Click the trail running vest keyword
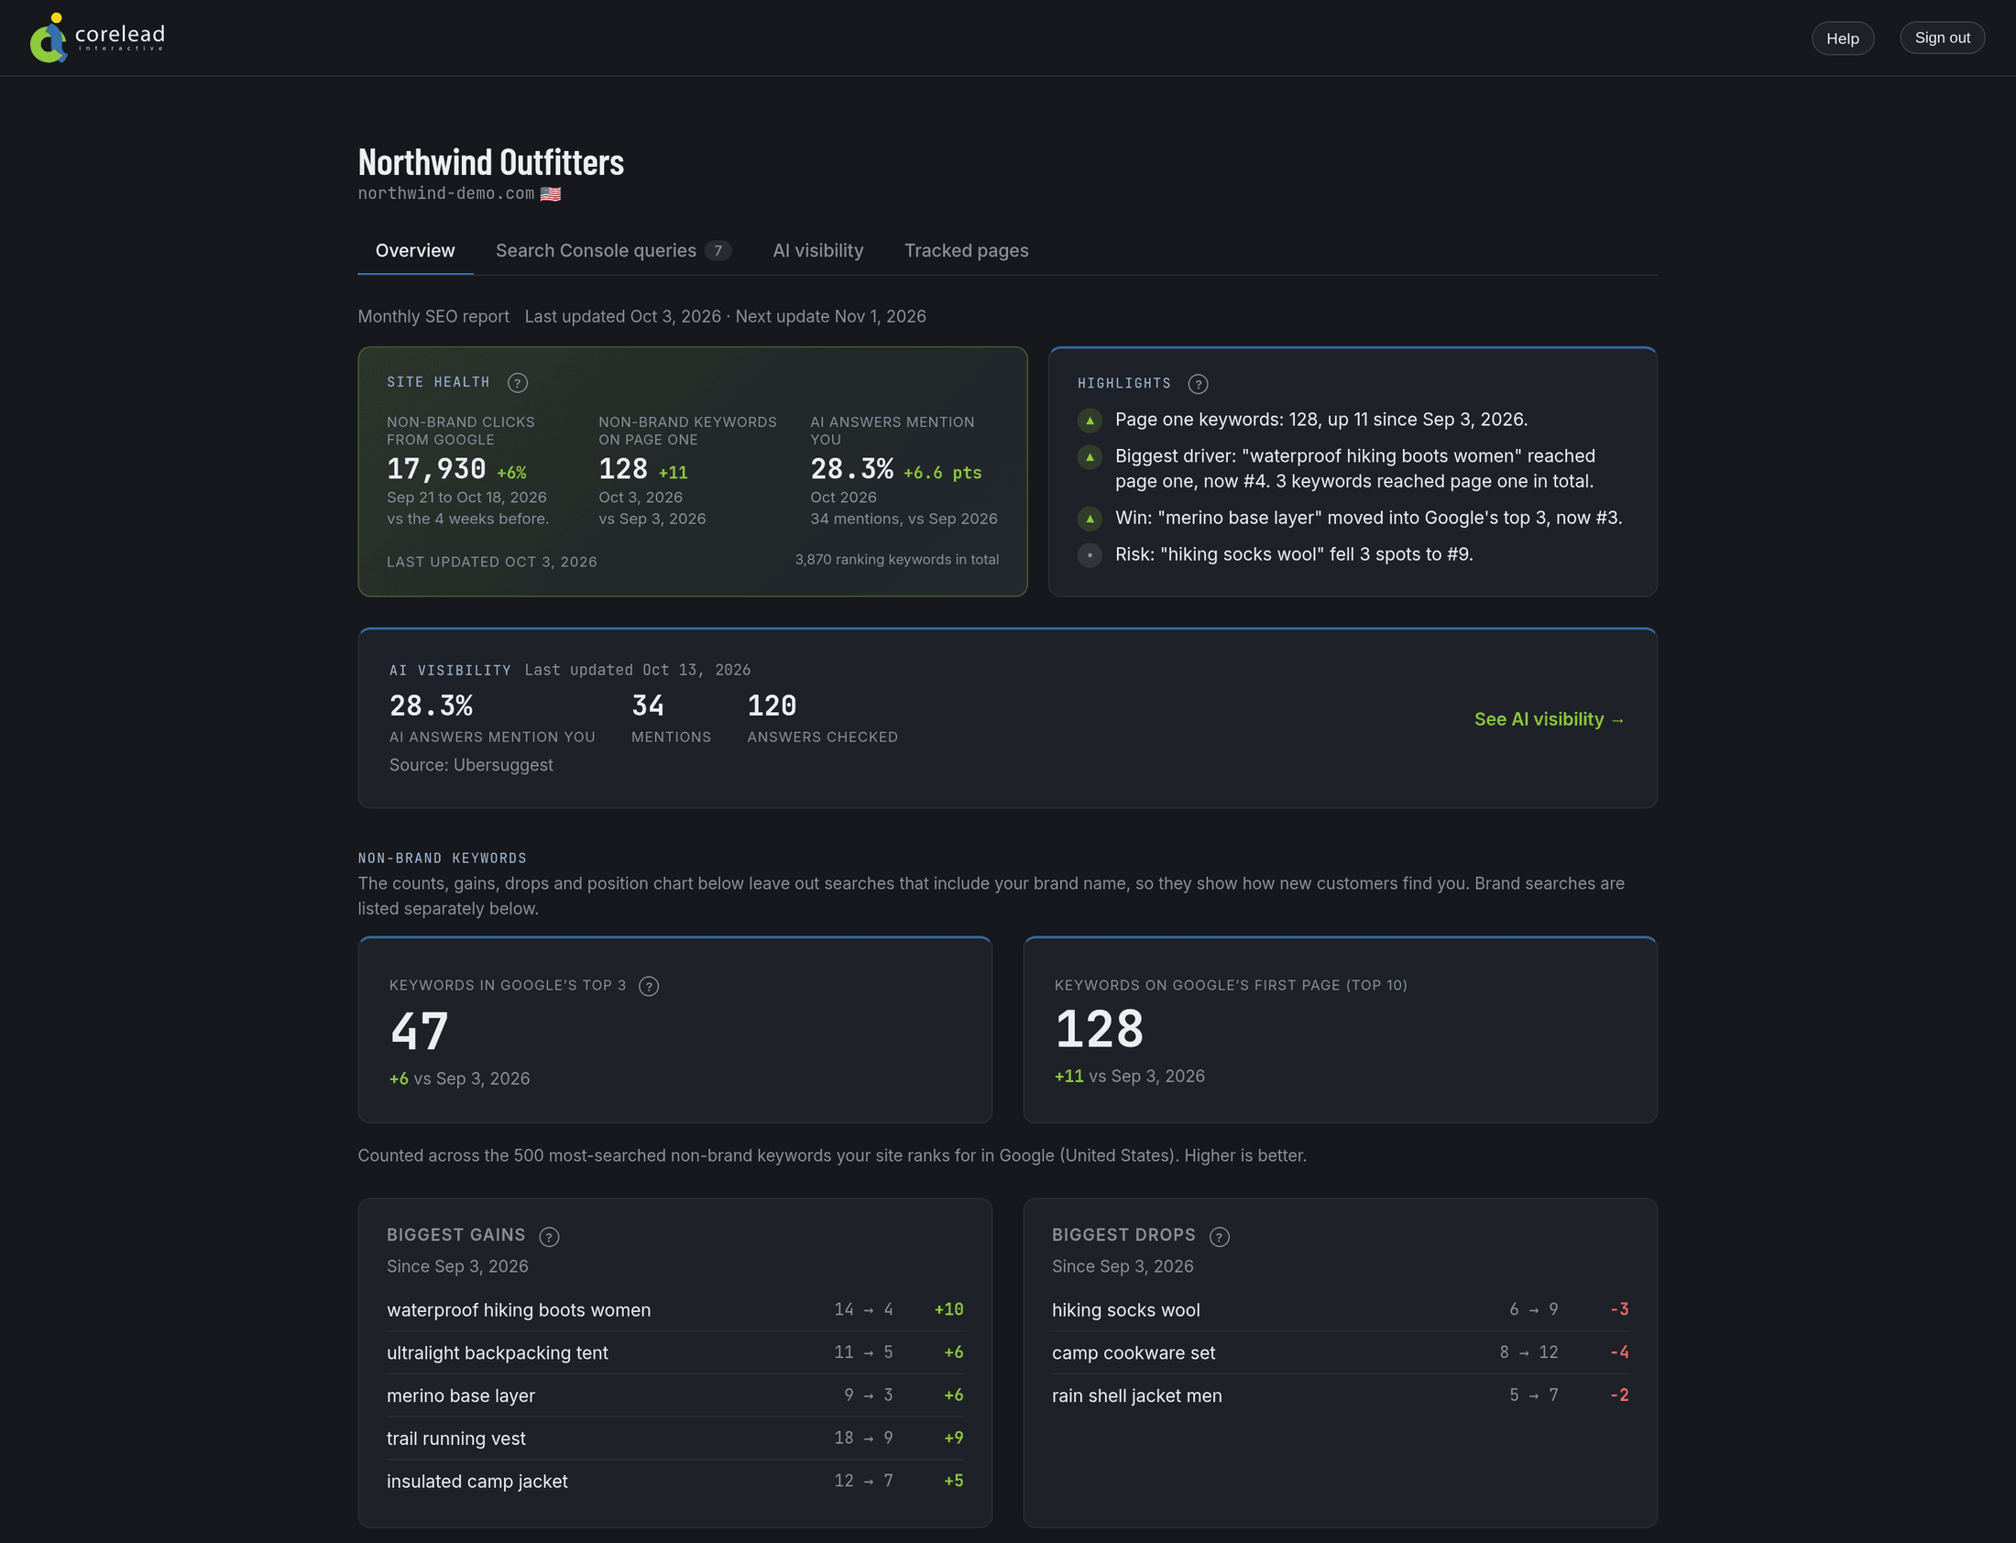 [x=455, y=1439]
